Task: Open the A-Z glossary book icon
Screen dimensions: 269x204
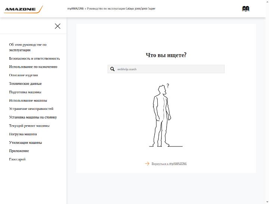Action: (246, 9)
